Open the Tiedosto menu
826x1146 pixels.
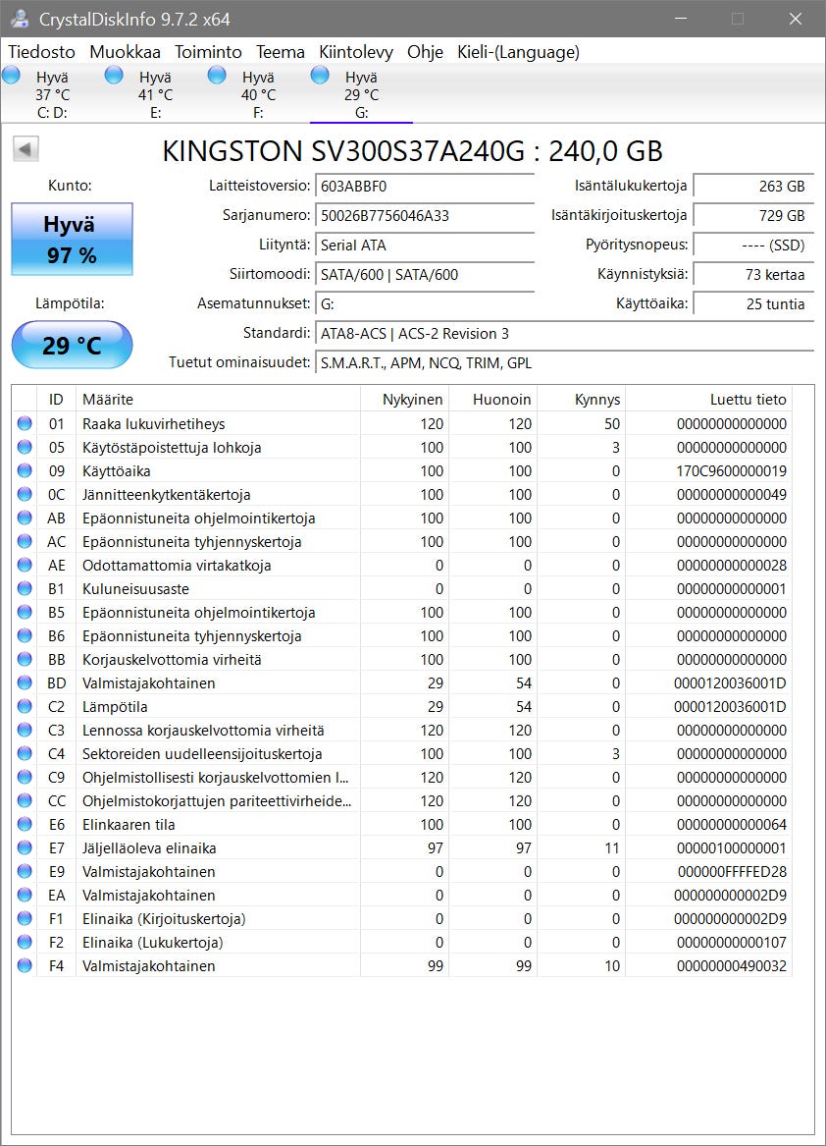click(41, 52)
